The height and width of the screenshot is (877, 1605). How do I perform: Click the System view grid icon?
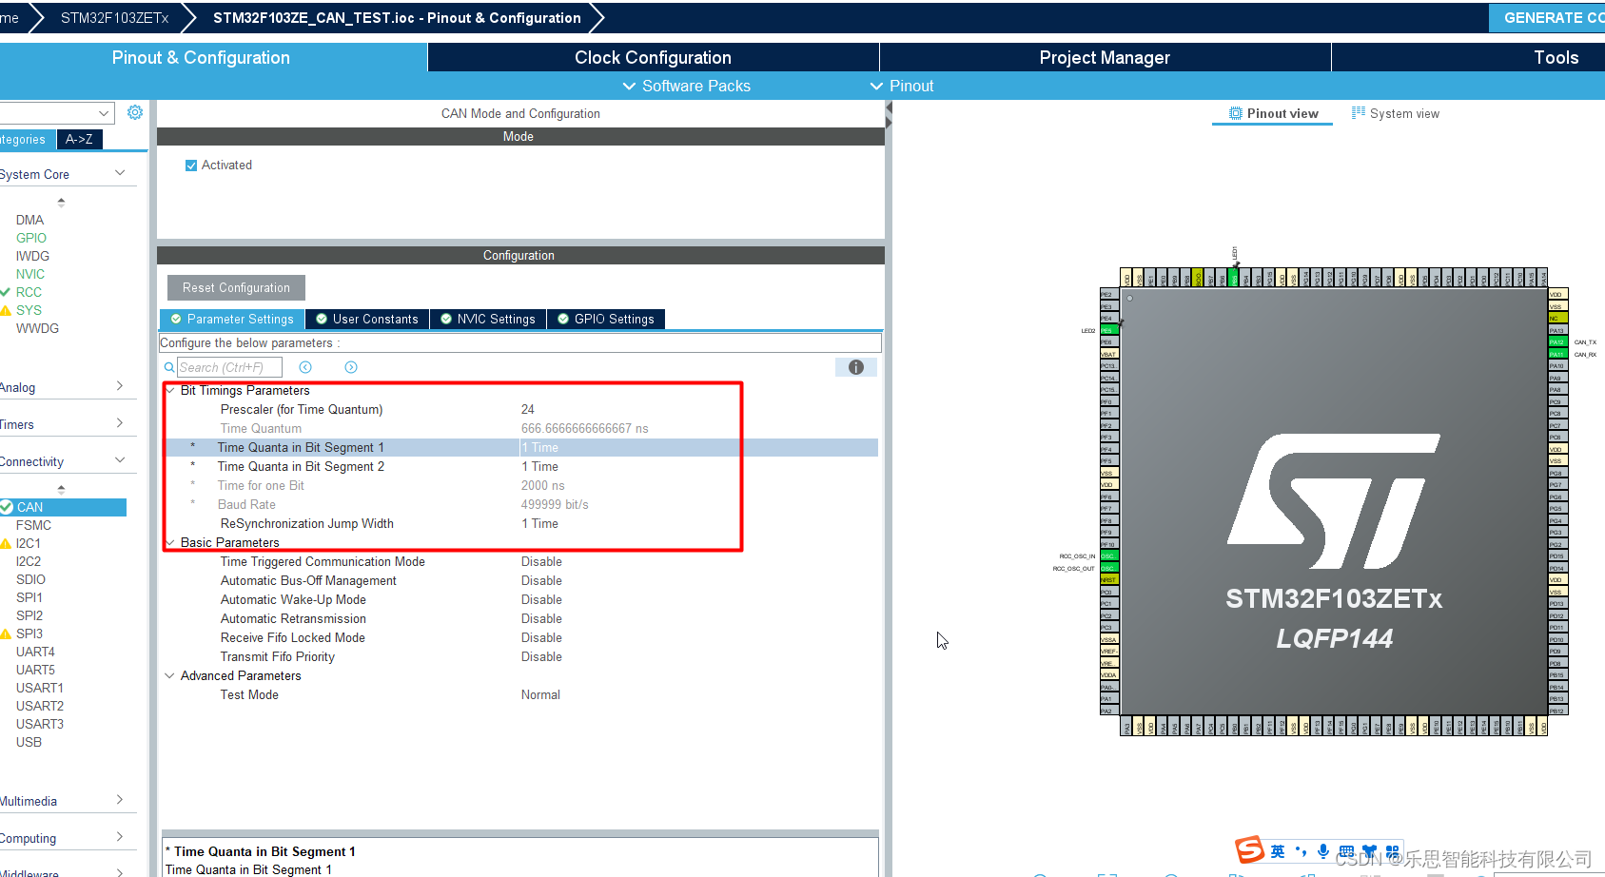(1359, 112)
